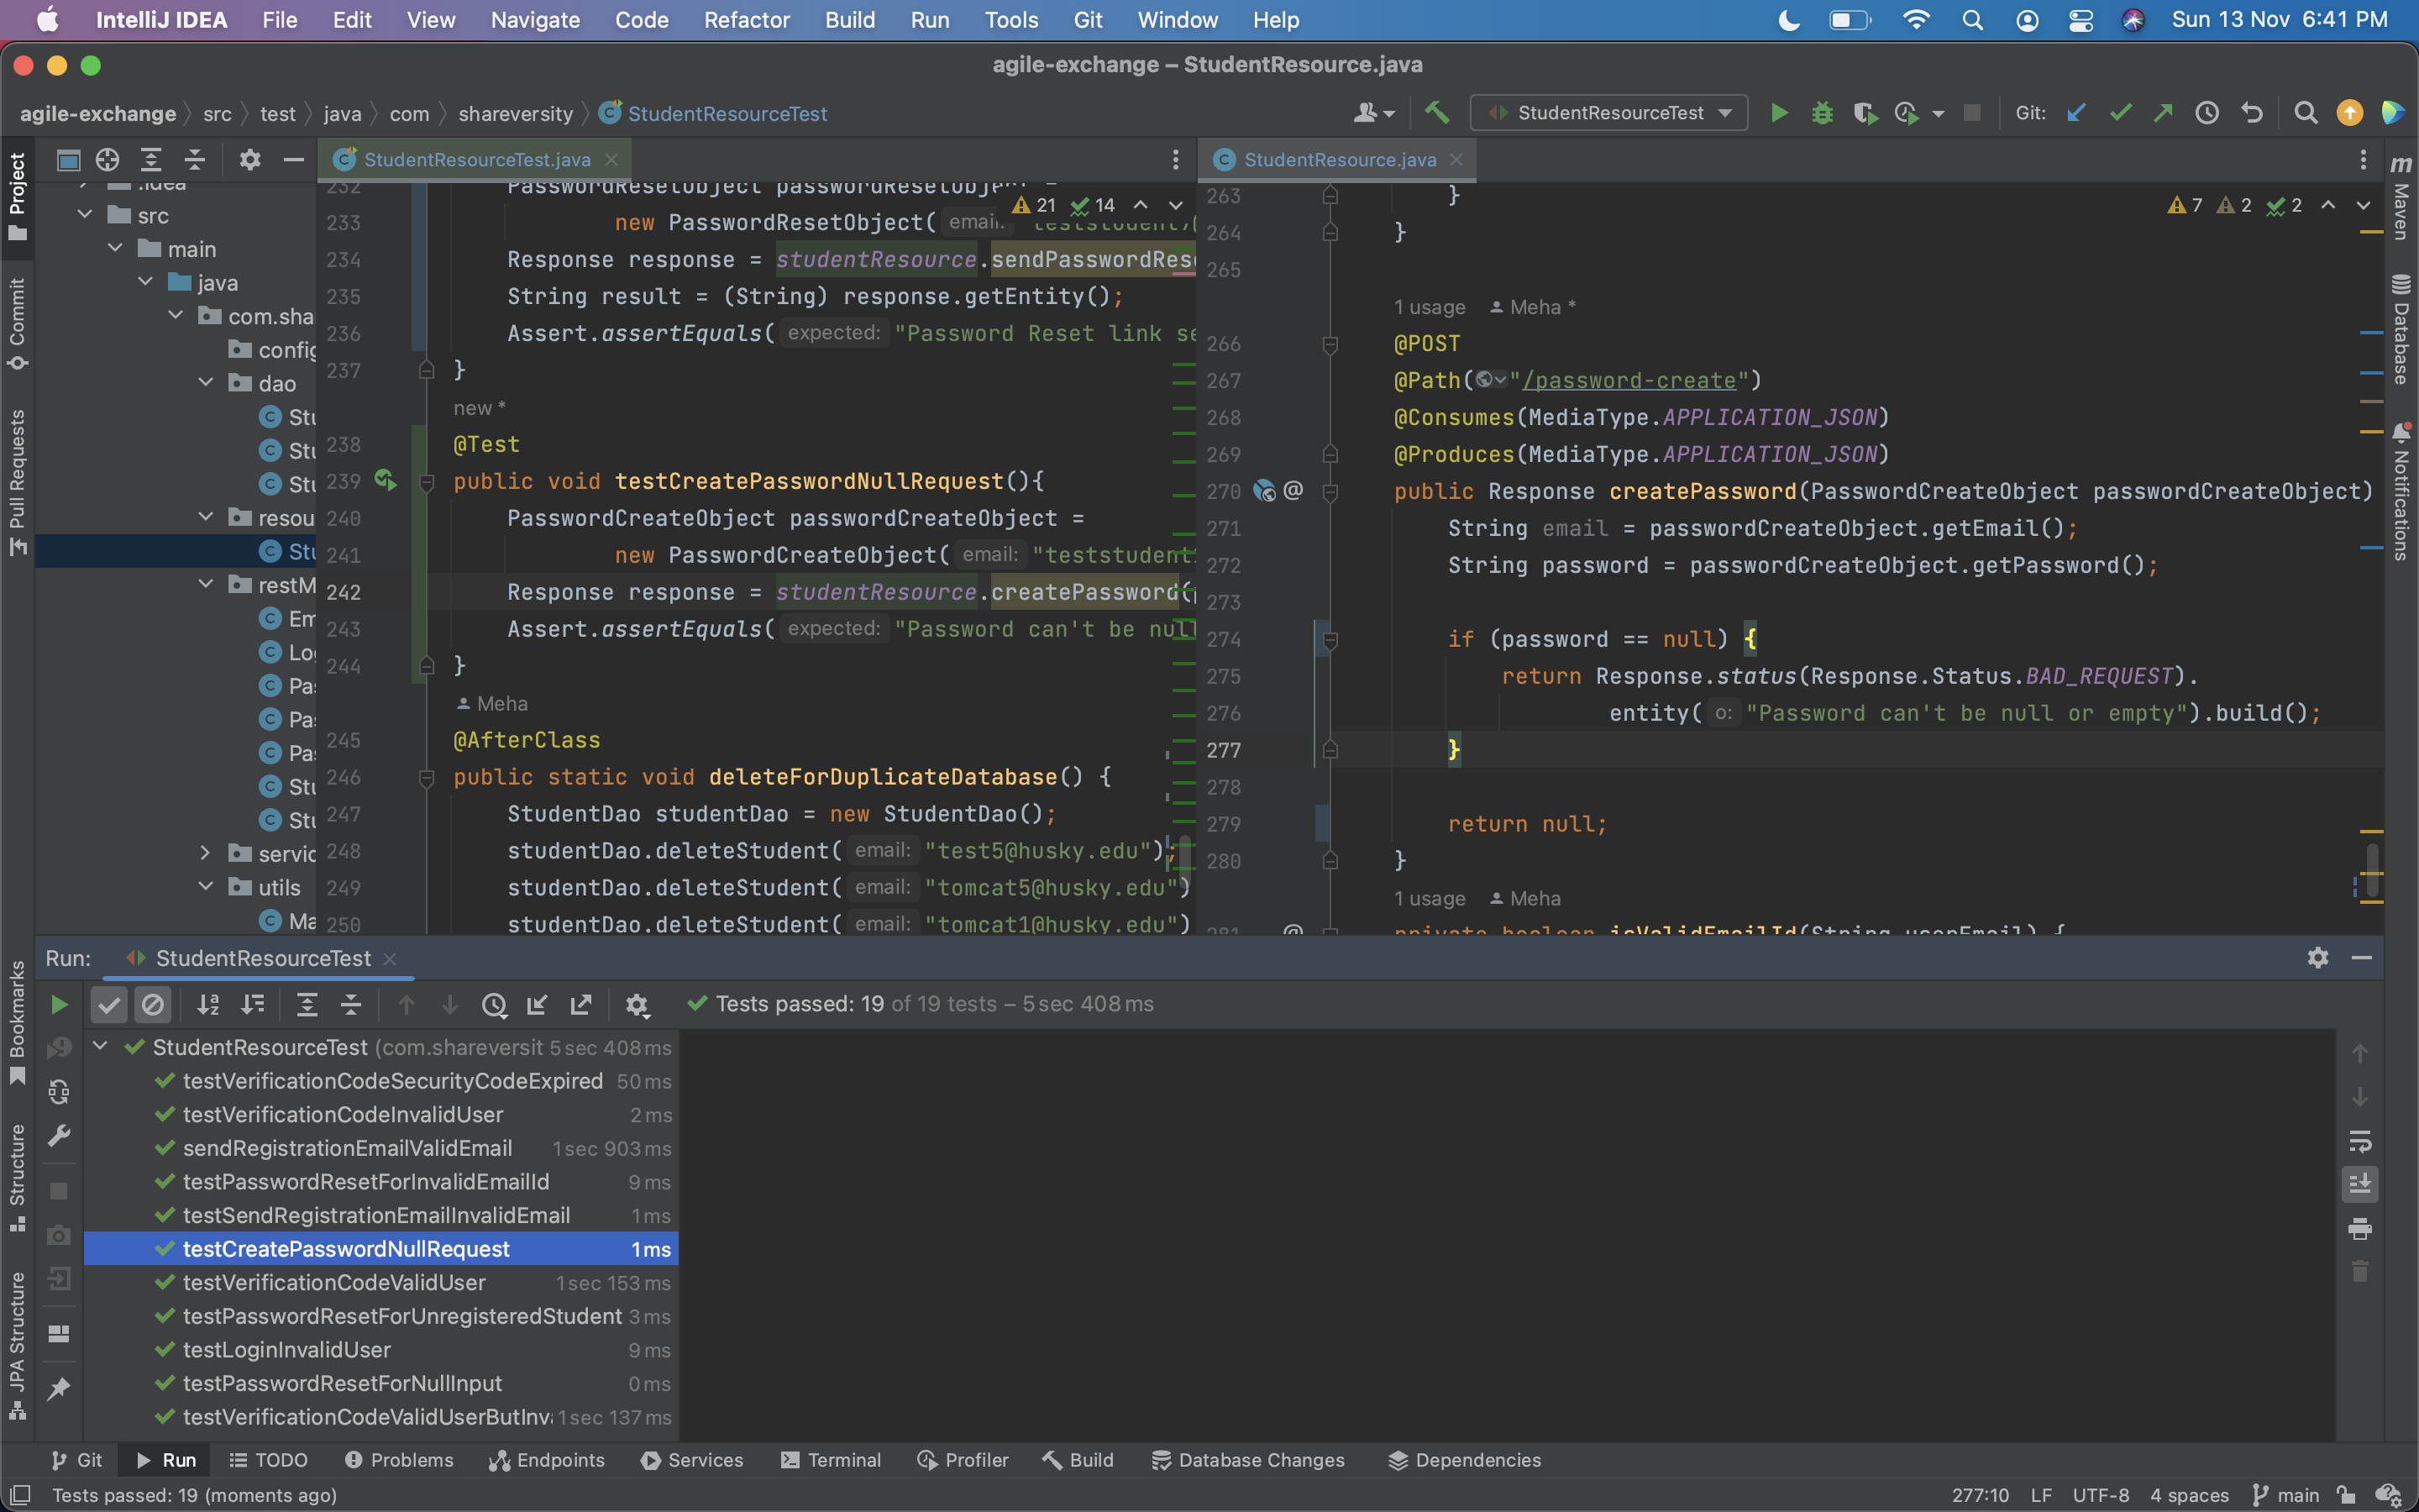Image resolution: width=2419 pixels, height=1512 pixels.
Task: Open the Problems tool window
Action: [x=399, y=1460]
